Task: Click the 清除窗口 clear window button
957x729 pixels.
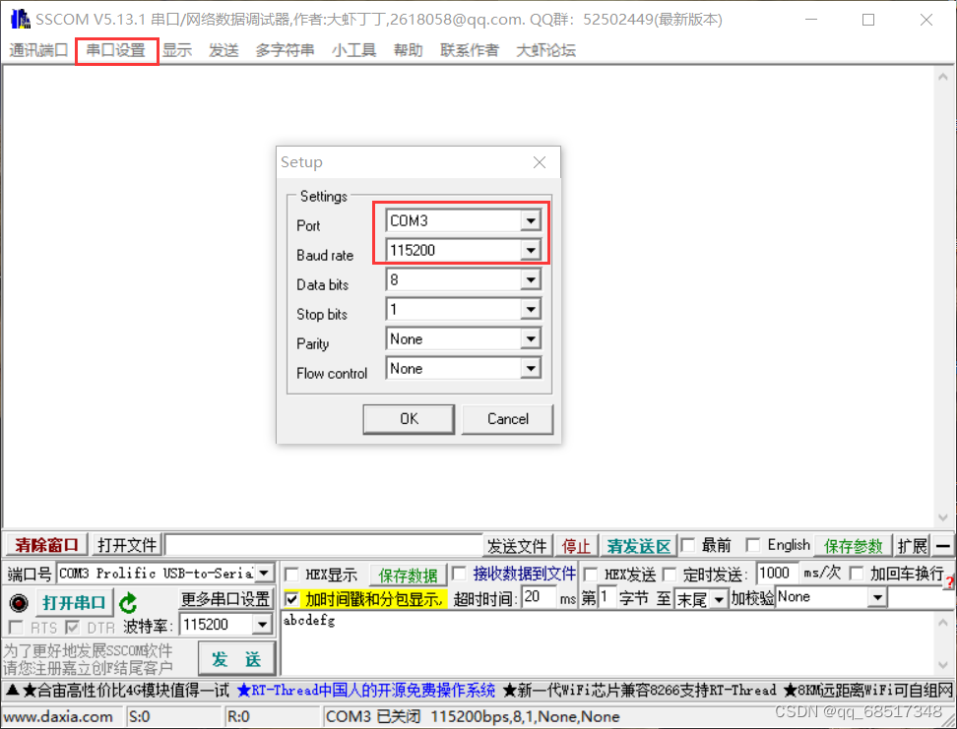Action: [44, 546]
